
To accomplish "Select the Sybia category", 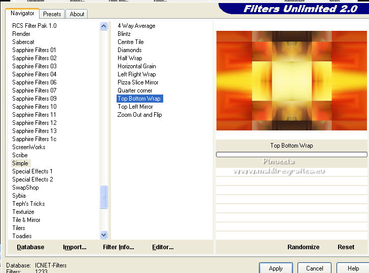I will coord(19,196).
